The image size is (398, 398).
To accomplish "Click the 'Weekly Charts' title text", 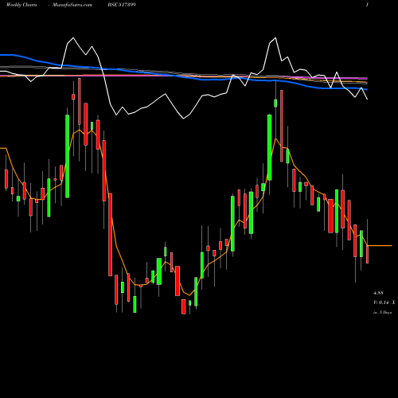I will (21, 5).
